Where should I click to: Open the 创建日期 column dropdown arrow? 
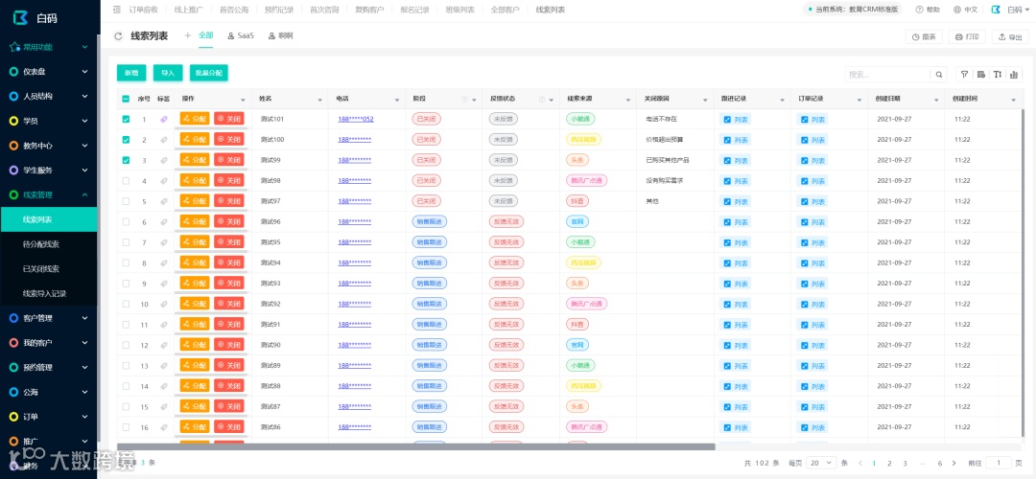[937, 100]
